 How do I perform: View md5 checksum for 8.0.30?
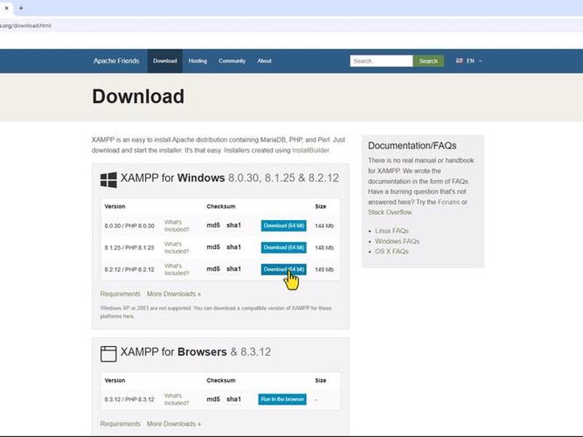(x=214, y=225)
